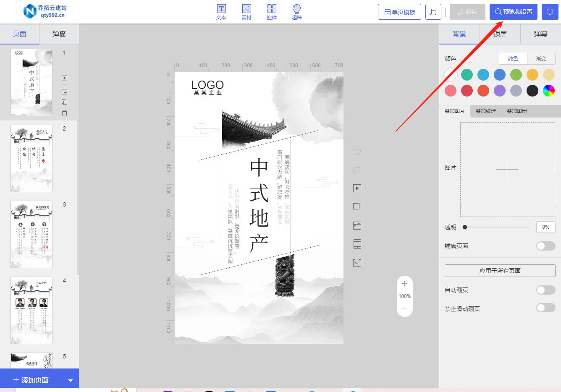The image size is (561, 392).
Task: Switch to the 页面 tab
Action: [x=19, y=34]
